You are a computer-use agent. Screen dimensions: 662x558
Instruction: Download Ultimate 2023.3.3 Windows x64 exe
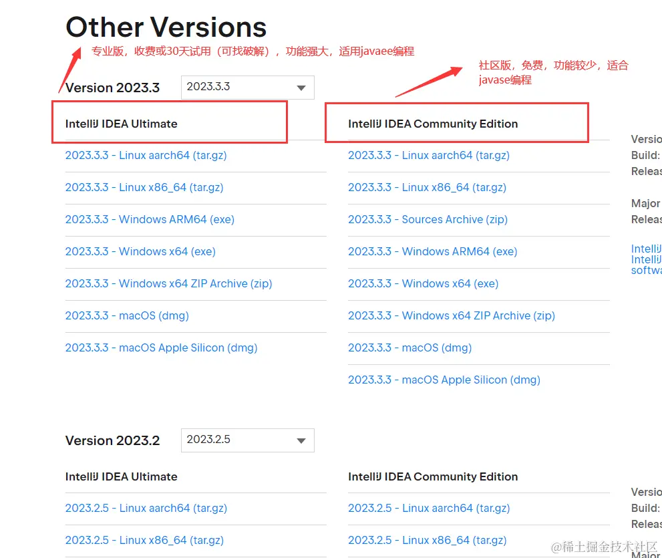click(140, 252)
